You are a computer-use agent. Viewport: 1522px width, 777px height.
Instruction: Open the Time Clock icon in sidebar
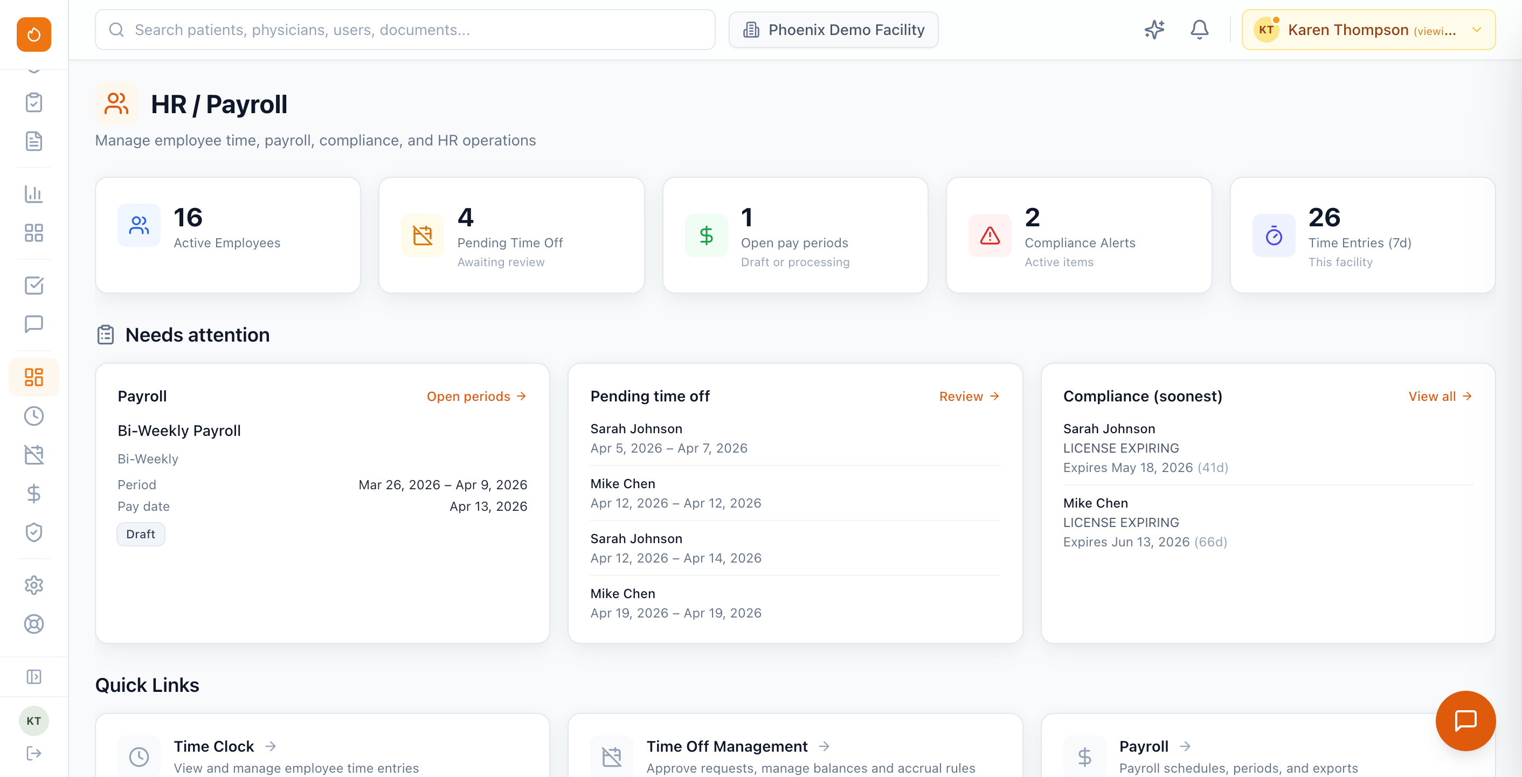(x=33, y=415)
